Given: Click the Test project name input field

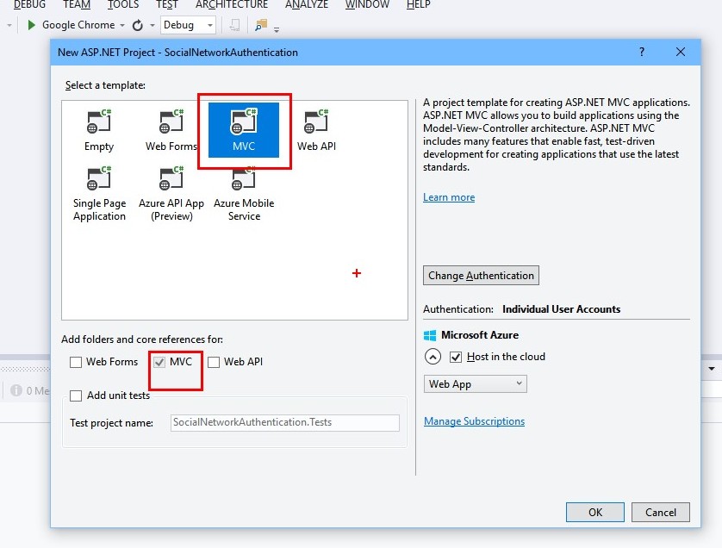Looking at the screenshot, I should [x=285, y=423].
